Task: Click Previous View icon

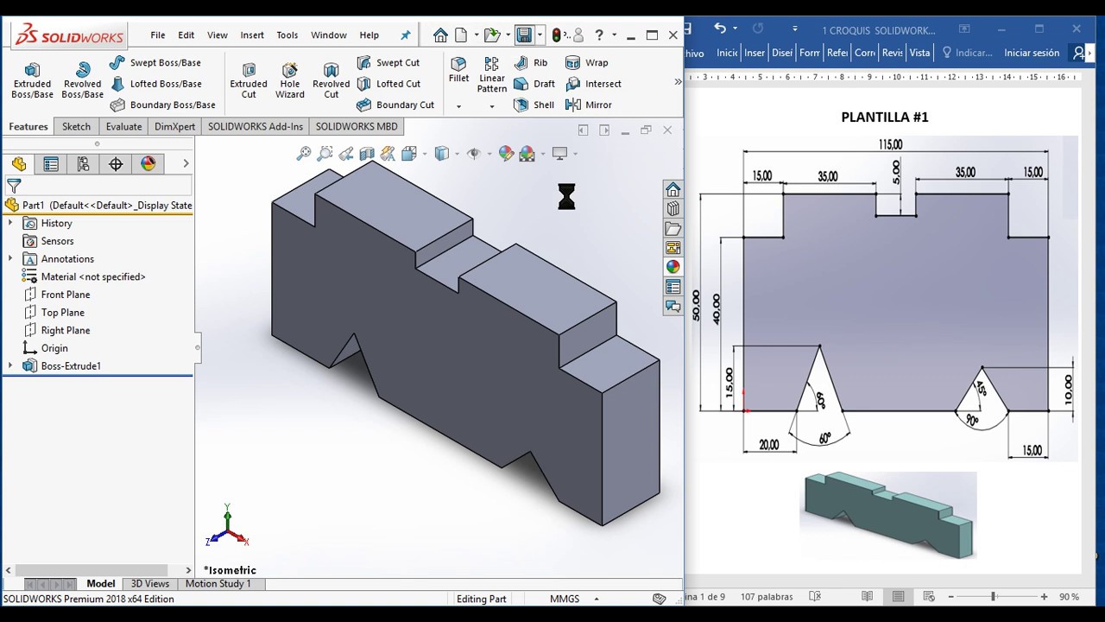Action: pos(346,154)
